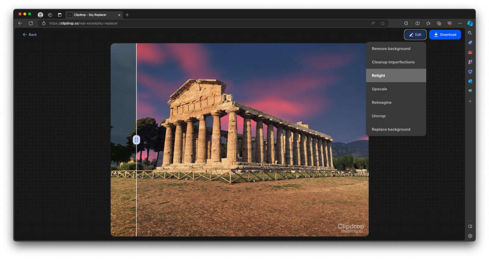Go Back using the Back link

pos(30,35)
